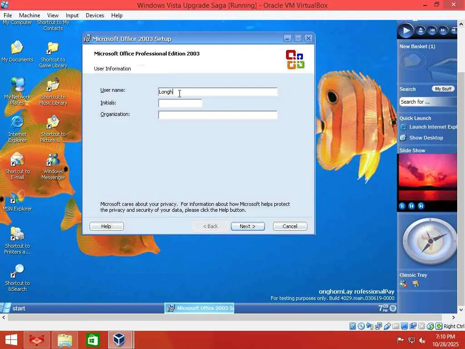The image size is (465, 349).
Task: Click the Next button in Setup
Action: pyautogui.click(x=247, y=226)
